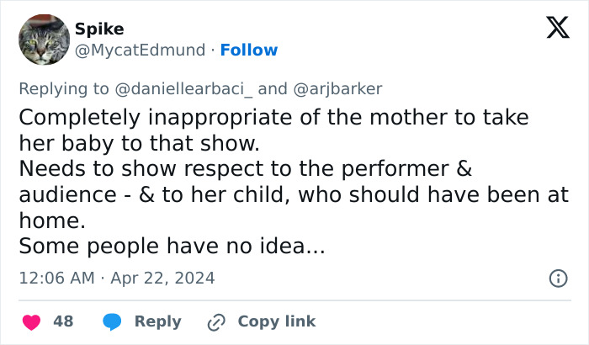Click the "Some people have no idea..." line
This screenshot has height=345, width=589.
pyautogui.click(x=171, y=247)
